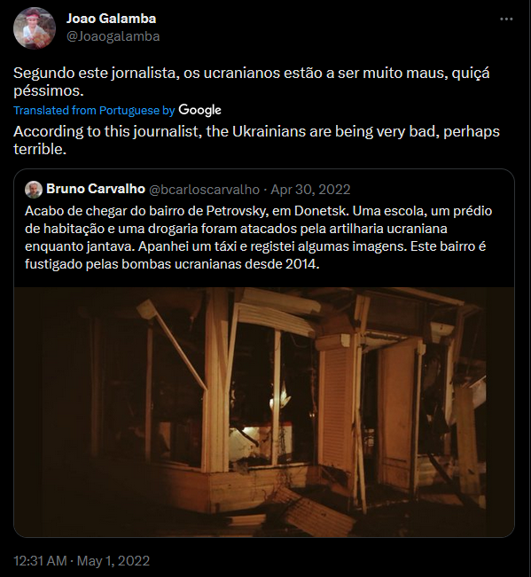Open Bruno Carvalho's name in quoted tweet
This screenshot has height=577, width=531.
click(x=96, y=189)
